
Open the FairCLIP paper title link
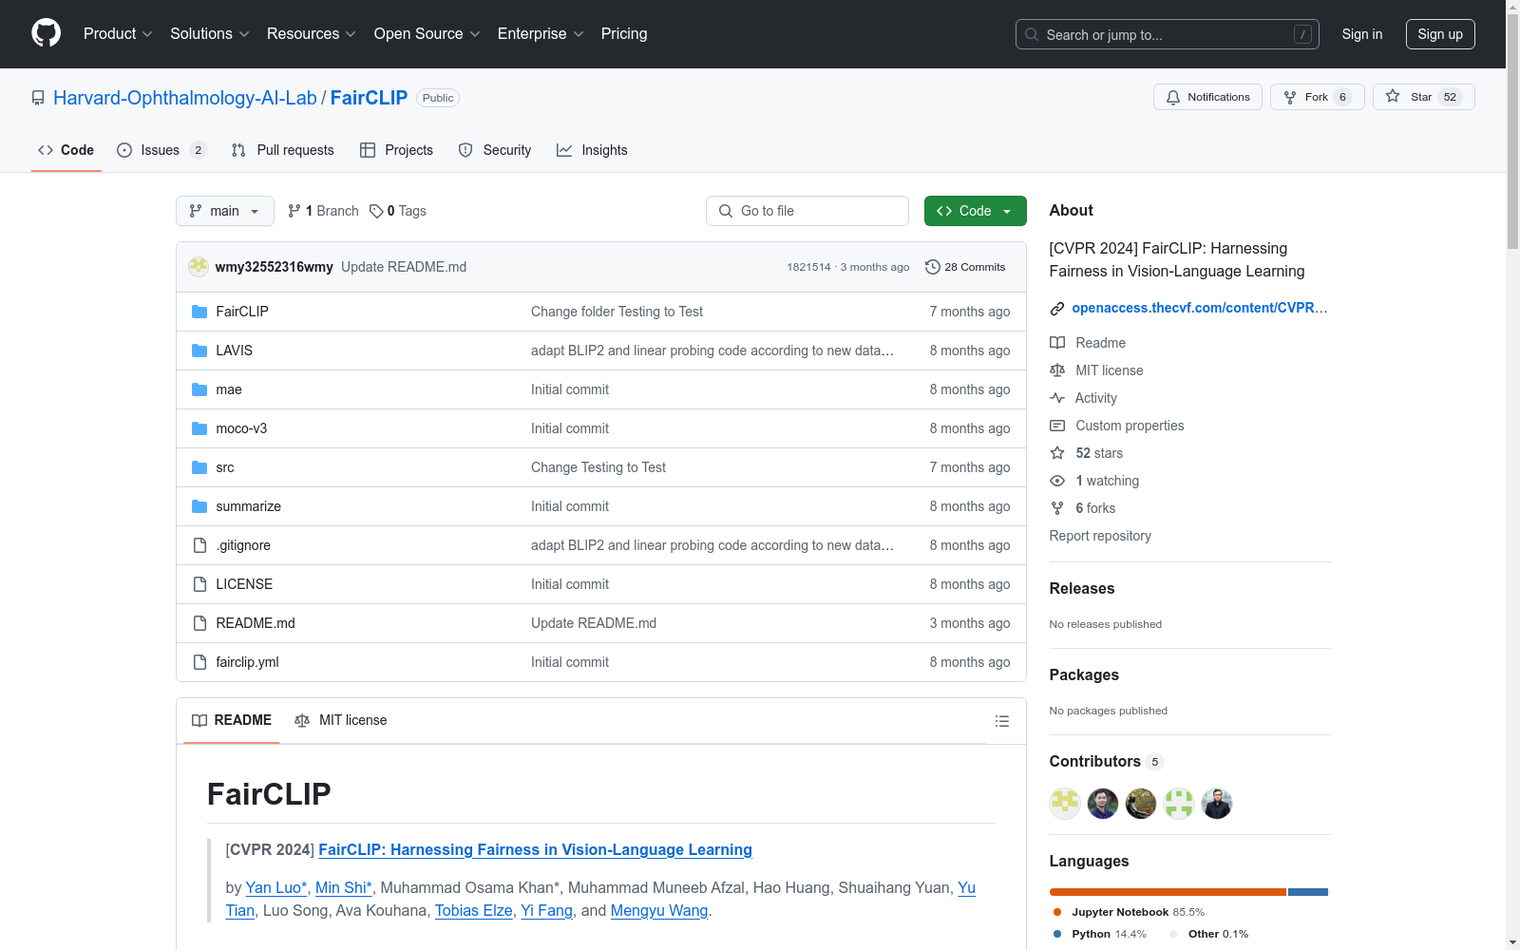(x=535, y=849)
